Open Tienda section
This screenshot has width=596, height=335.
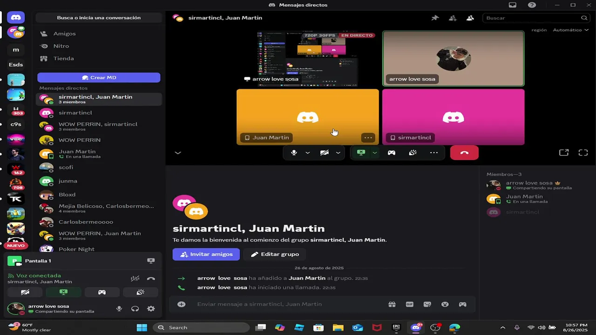click(x=99, y=59)
